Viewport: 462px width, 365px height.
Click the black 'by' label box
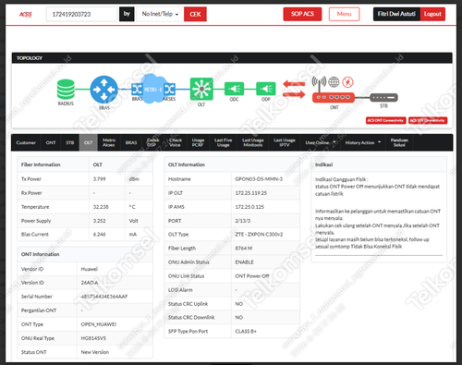[127, 14]
